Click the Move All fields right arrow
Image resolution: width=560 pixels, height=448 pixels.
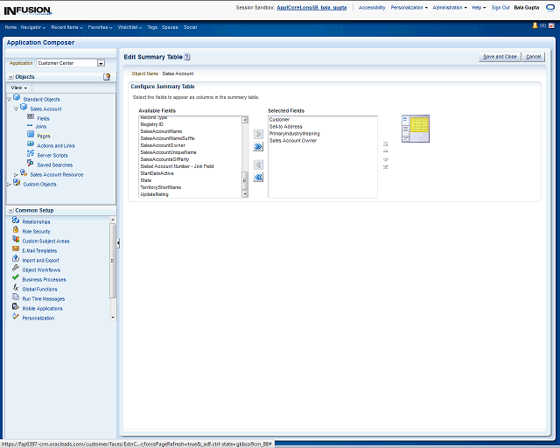(258, 147)
